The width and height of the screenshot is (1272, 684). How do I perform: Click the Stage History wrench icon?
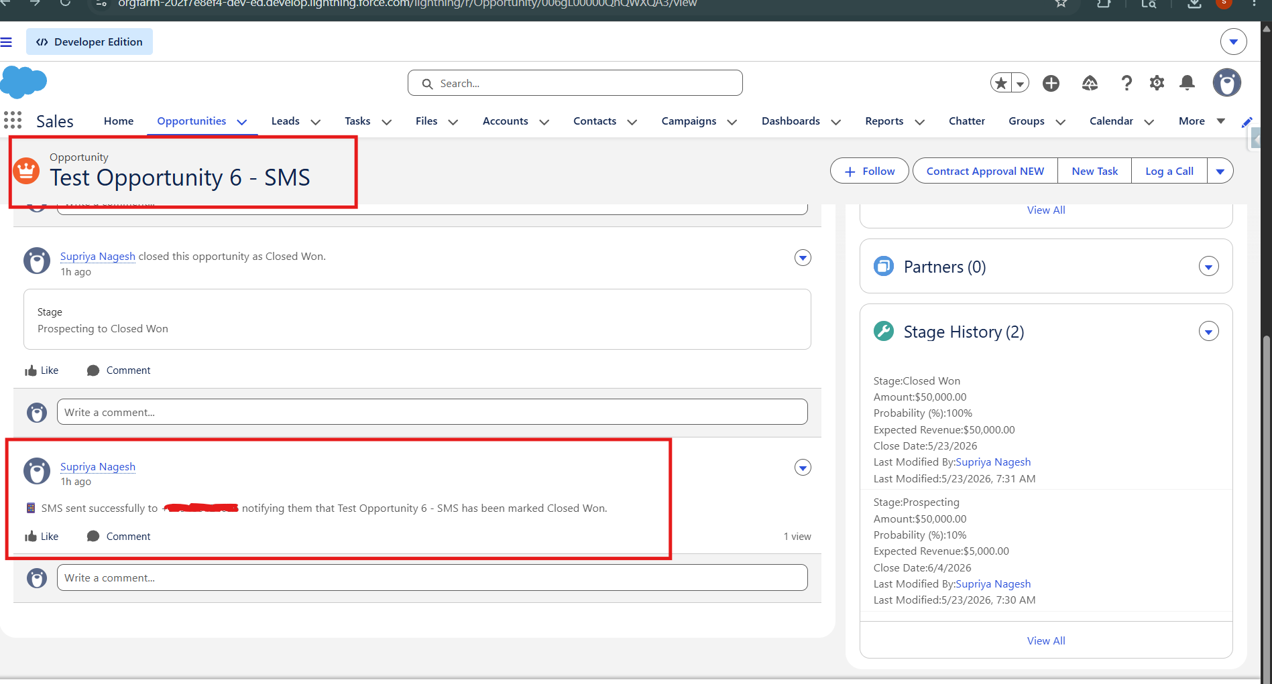[x=884, y=331]
